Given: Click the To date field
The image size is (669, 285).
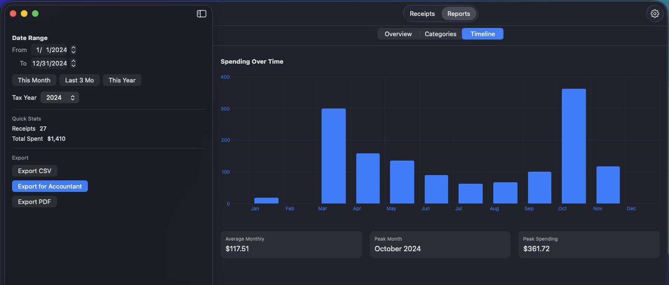Looking at the screenshot, I should click(x=49, y=63).
